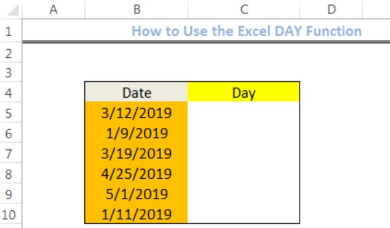Select the cell containing 5/1/2019

point(137,194)
